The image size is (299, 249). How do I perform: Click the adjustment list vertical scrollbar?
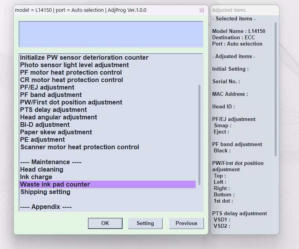click(x=199, y=135)
